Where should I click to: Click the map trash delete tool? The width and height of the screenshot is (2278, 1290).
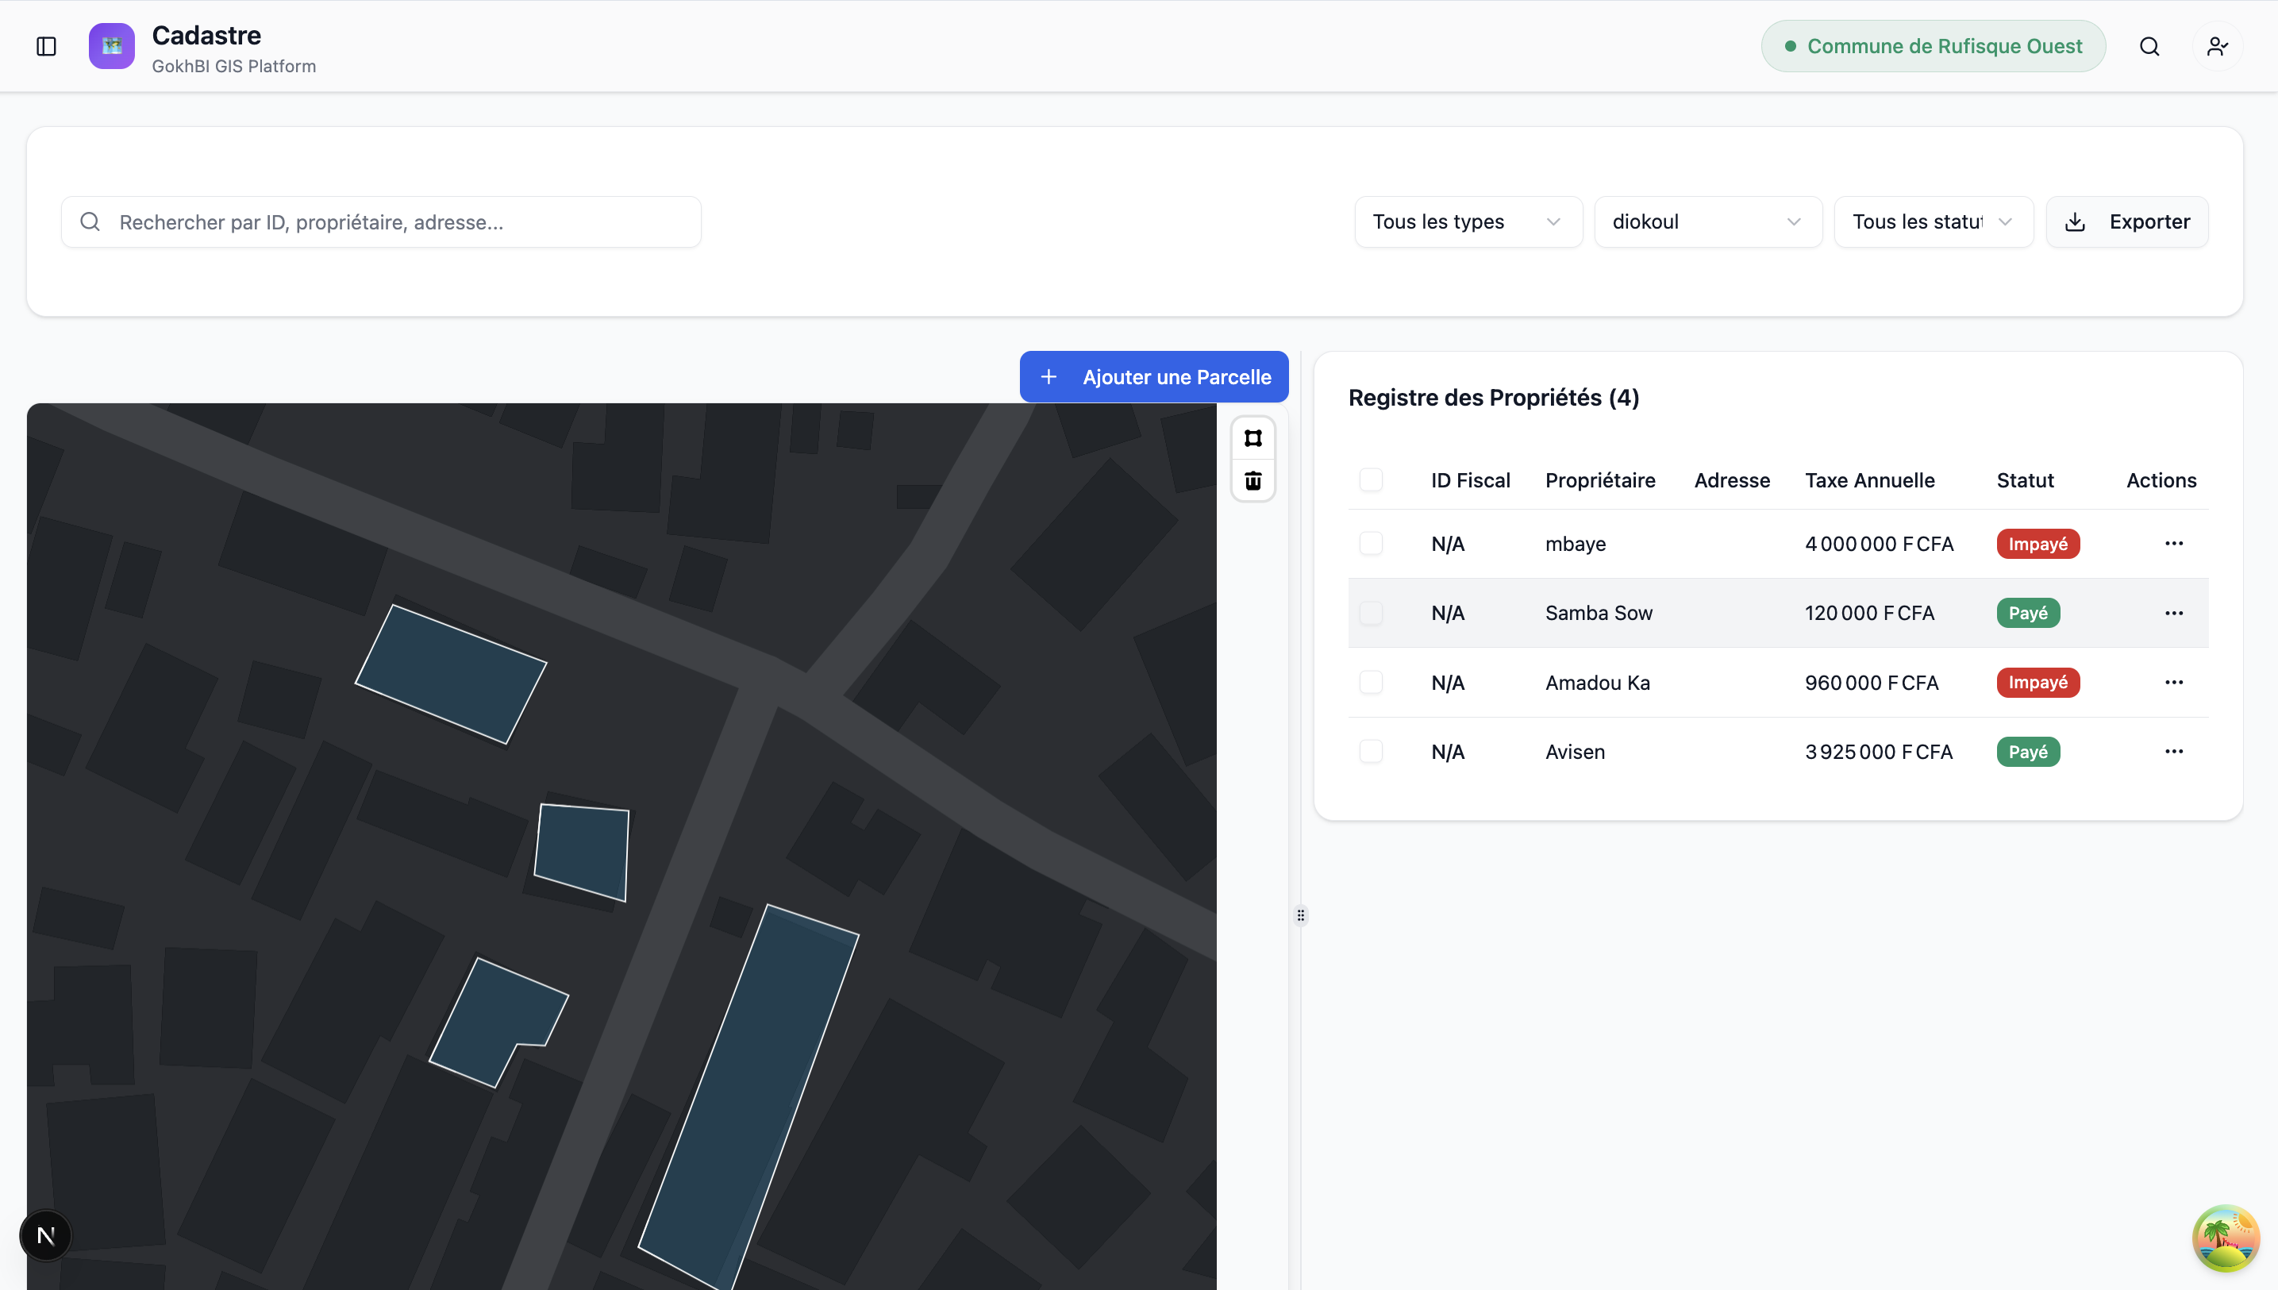(x=1253, y=481)
